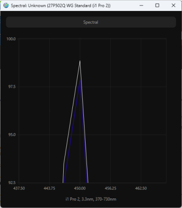This screenshot has width=182, height=208.
Task: Click the 100.0 y-axis label
Action: [11, 39]
